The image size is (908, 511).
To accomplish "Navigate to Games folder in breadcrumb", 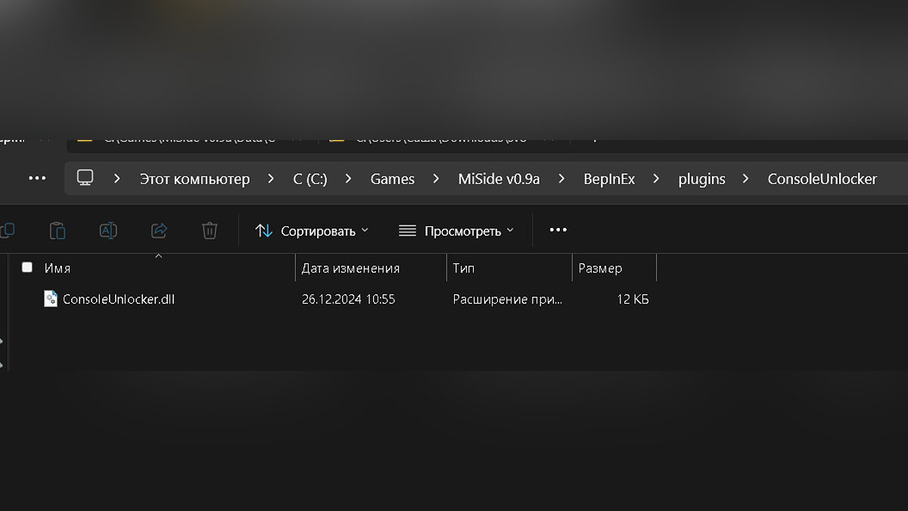I will click(x=392, y=179).
